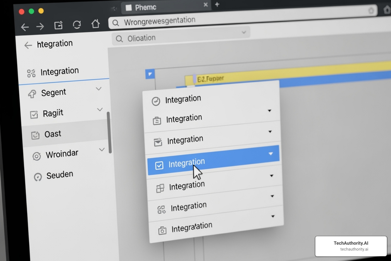This screenshot has height=261, width=391.
Task: Click the envelope Integration icon in the dropdown menu
Action: pos(158,142)
